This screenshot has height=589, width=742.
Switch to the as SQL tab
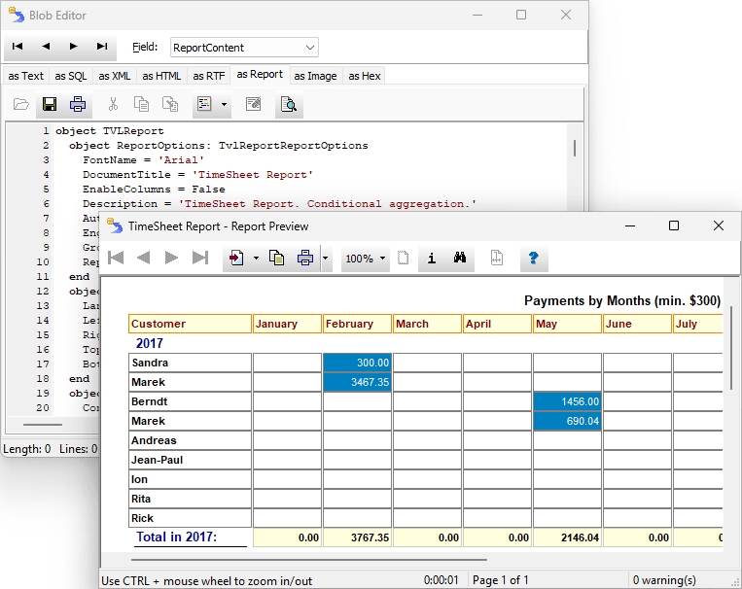(71, 76)
